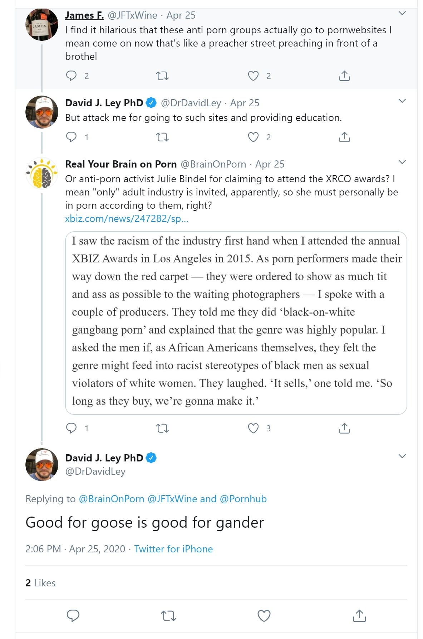The height and width of the screenshot is (639, 423).
Task: View the 2 Likes list
Action: coord(40,583)
